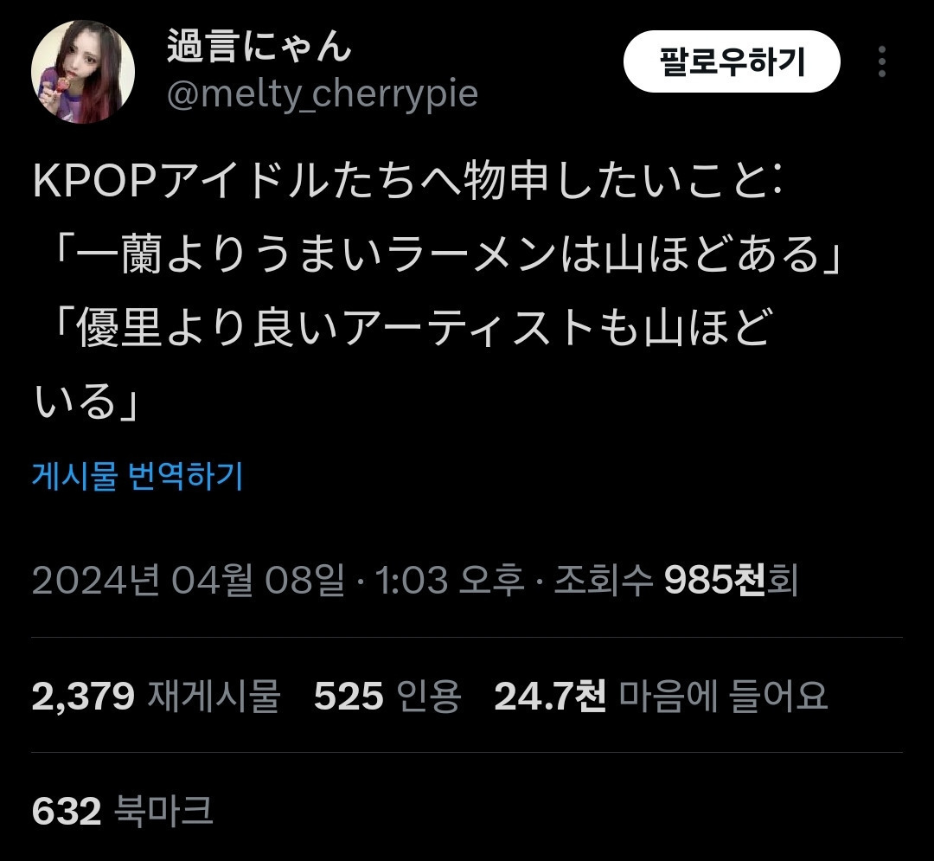Click the 재게시물 reposts label
934x861 pixels.
pos(214,696)
